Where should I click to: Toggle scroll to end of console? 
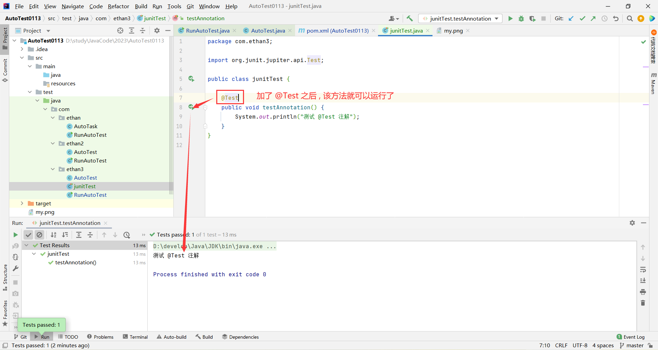(x=643, y=281)
